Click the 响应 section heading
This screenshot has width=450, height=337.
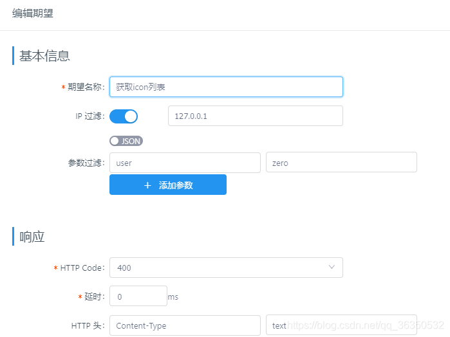click(32, 237)
